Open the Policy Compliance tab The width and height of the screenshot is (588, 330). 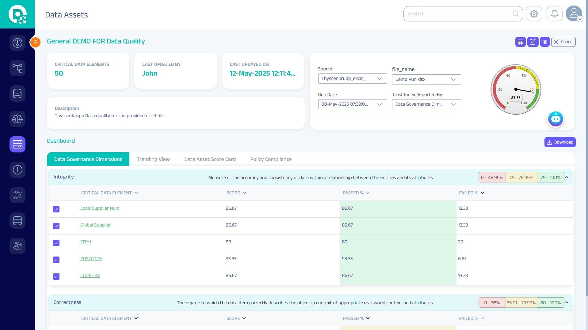[x=271, y=159]
